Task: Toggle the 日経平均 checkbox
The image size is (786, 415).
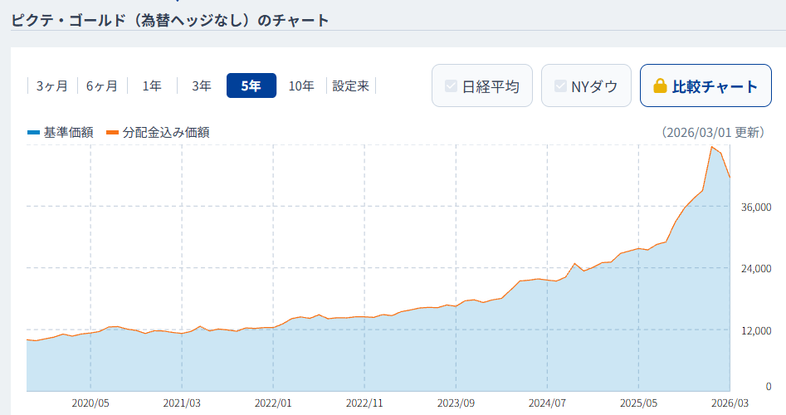Action: 452,86
